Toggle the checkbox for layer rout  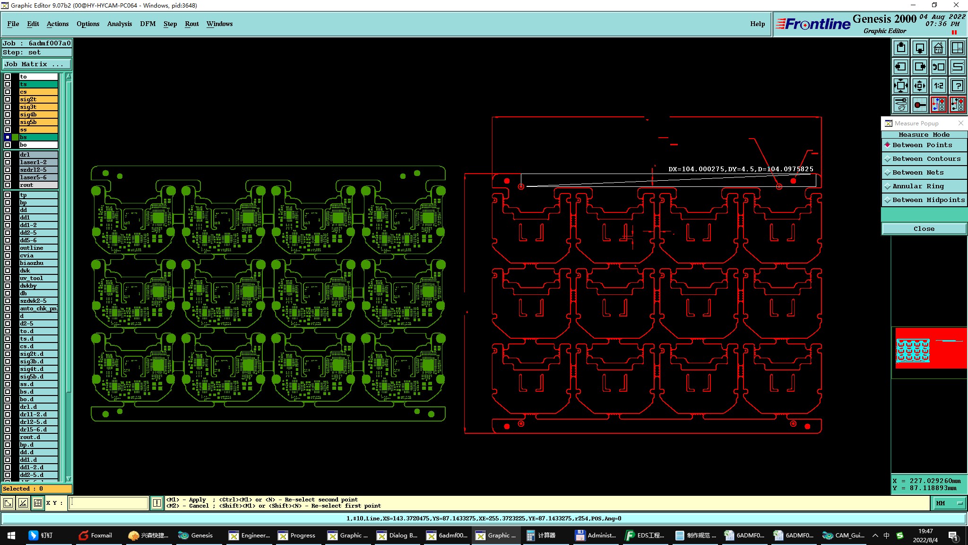[8, 185]
